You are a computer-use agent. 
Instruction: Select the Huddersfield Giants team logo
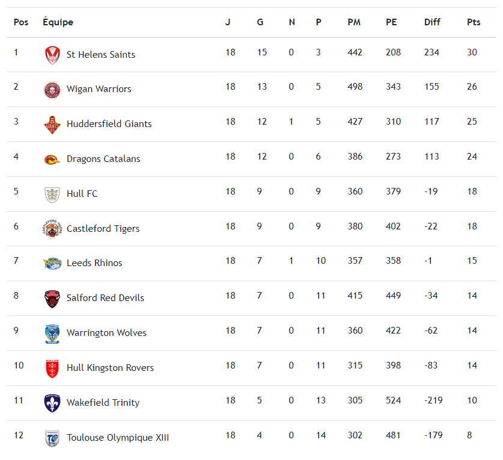tap(52, 124)
